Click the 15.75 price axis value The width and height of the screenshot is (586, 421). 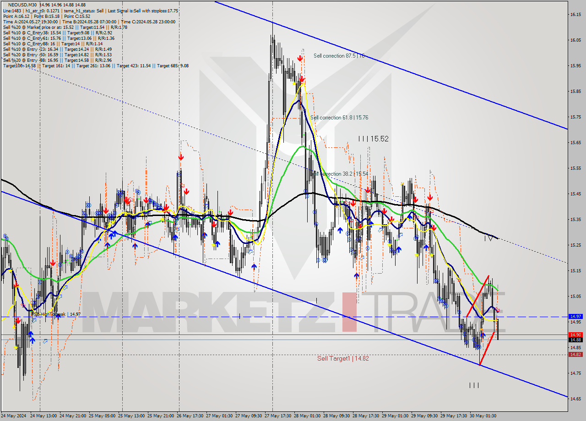[x=575, y=117]
